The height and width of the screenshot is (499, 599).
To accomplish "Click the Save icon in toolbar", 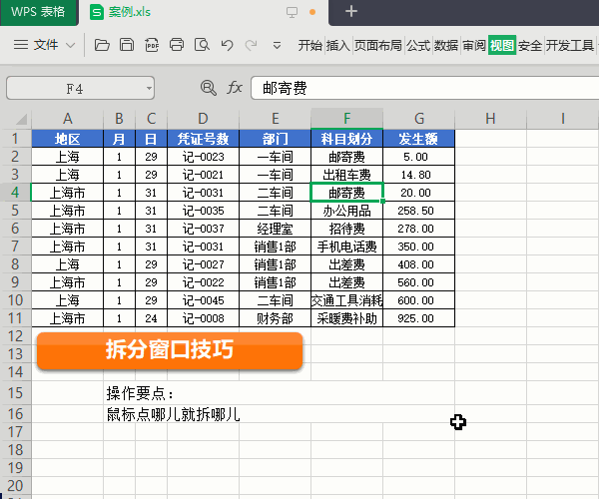I will point(127,45).
